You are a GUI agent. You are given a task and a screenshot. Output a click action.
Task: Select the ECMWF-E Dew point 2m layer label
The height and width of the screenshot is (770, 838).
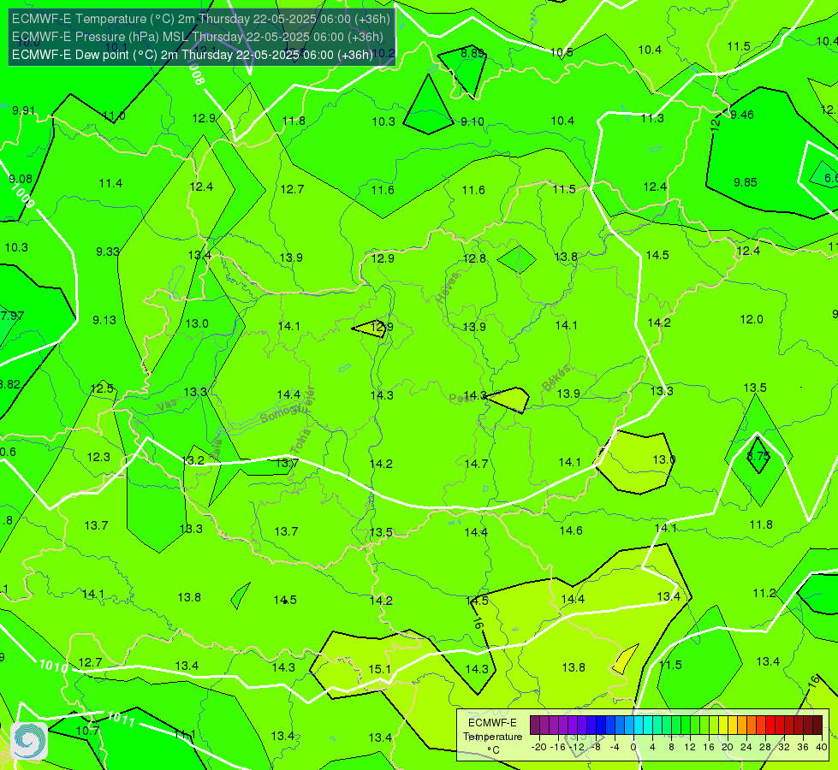click(192, 55)
